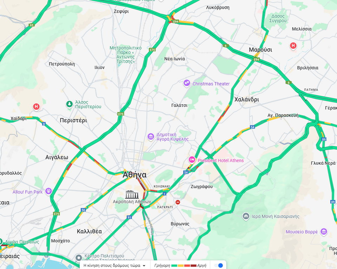337x269 pixels.
Task: Toggle the traffic layer switch off
Action: pyautogui.click(x=219, y=265)
